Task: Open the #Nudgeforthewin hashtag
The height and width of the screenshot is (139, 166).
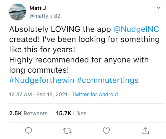Action: [x=42, y=80]
